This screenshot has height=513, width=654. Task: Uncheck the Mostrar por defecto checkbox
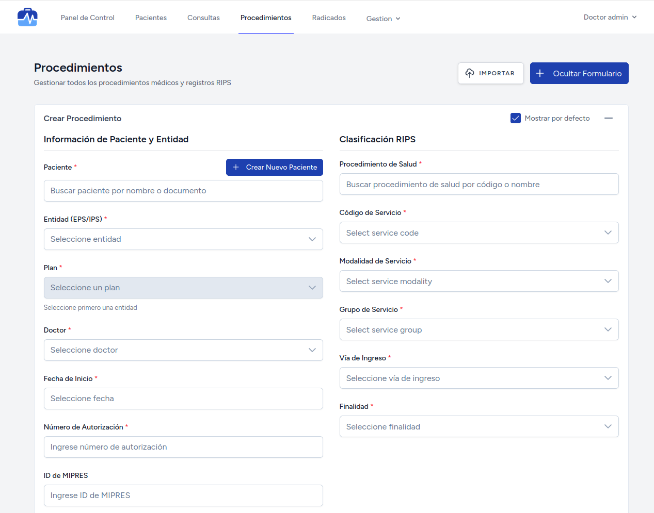click(515, 118)
